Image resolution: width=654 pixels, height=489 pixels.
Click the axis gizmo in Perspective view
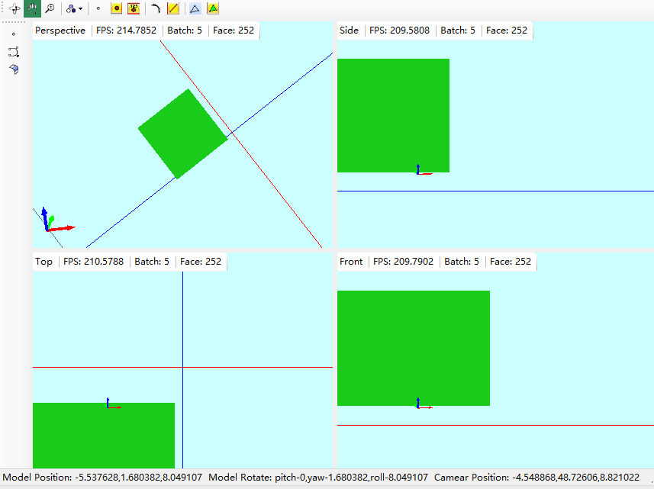click(58, 219)
